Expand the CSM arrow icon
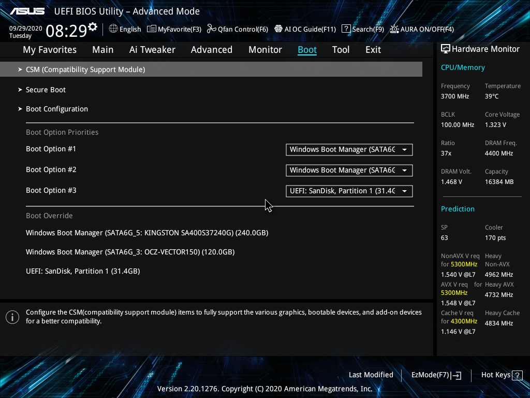The width and height of the screenshot is (530, 398). [x=20, y=69]
